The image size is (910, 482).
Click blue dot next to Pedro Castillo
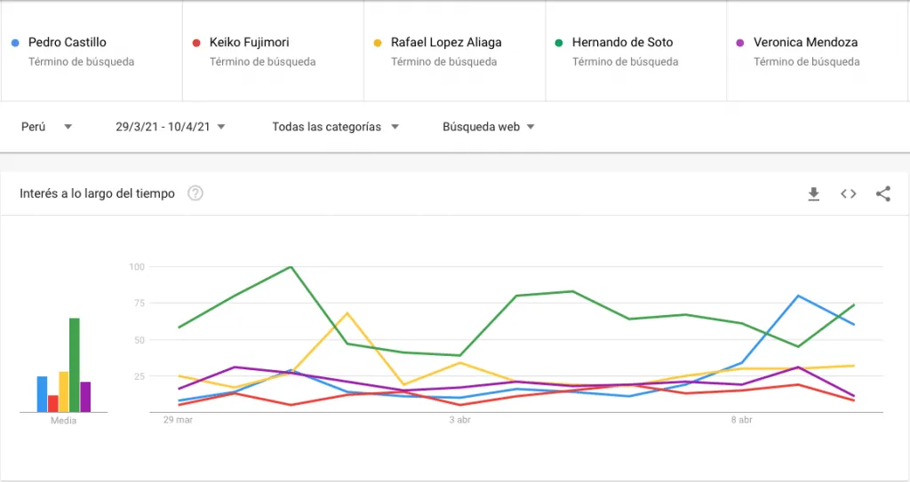pos(16,43)
